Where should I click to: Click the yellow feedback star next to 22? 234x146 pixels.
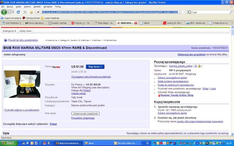pyautogui.click(x=199, y=66)
